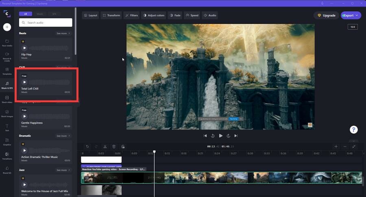This screenshot has height=197, width=366.
Task: Click the 0:30 mark on timeline ruler
Action: tap(250, 154)
